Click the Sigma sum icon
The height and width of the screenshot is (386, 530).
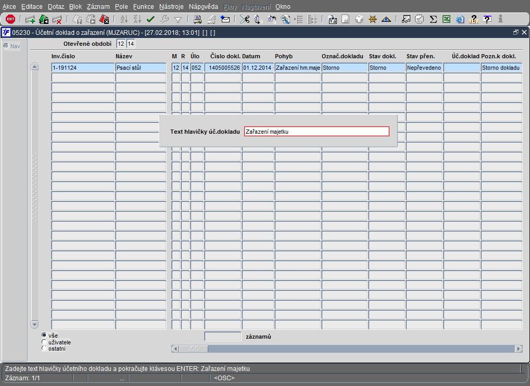(433, 20)
